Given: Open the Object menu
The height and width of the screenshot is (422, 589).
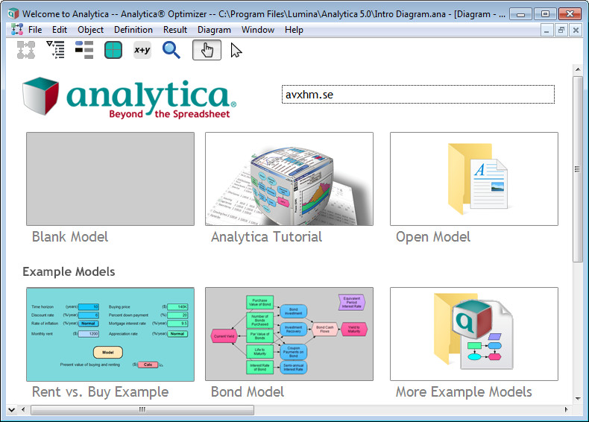Looking at the screenshot, I should [90, 30].
